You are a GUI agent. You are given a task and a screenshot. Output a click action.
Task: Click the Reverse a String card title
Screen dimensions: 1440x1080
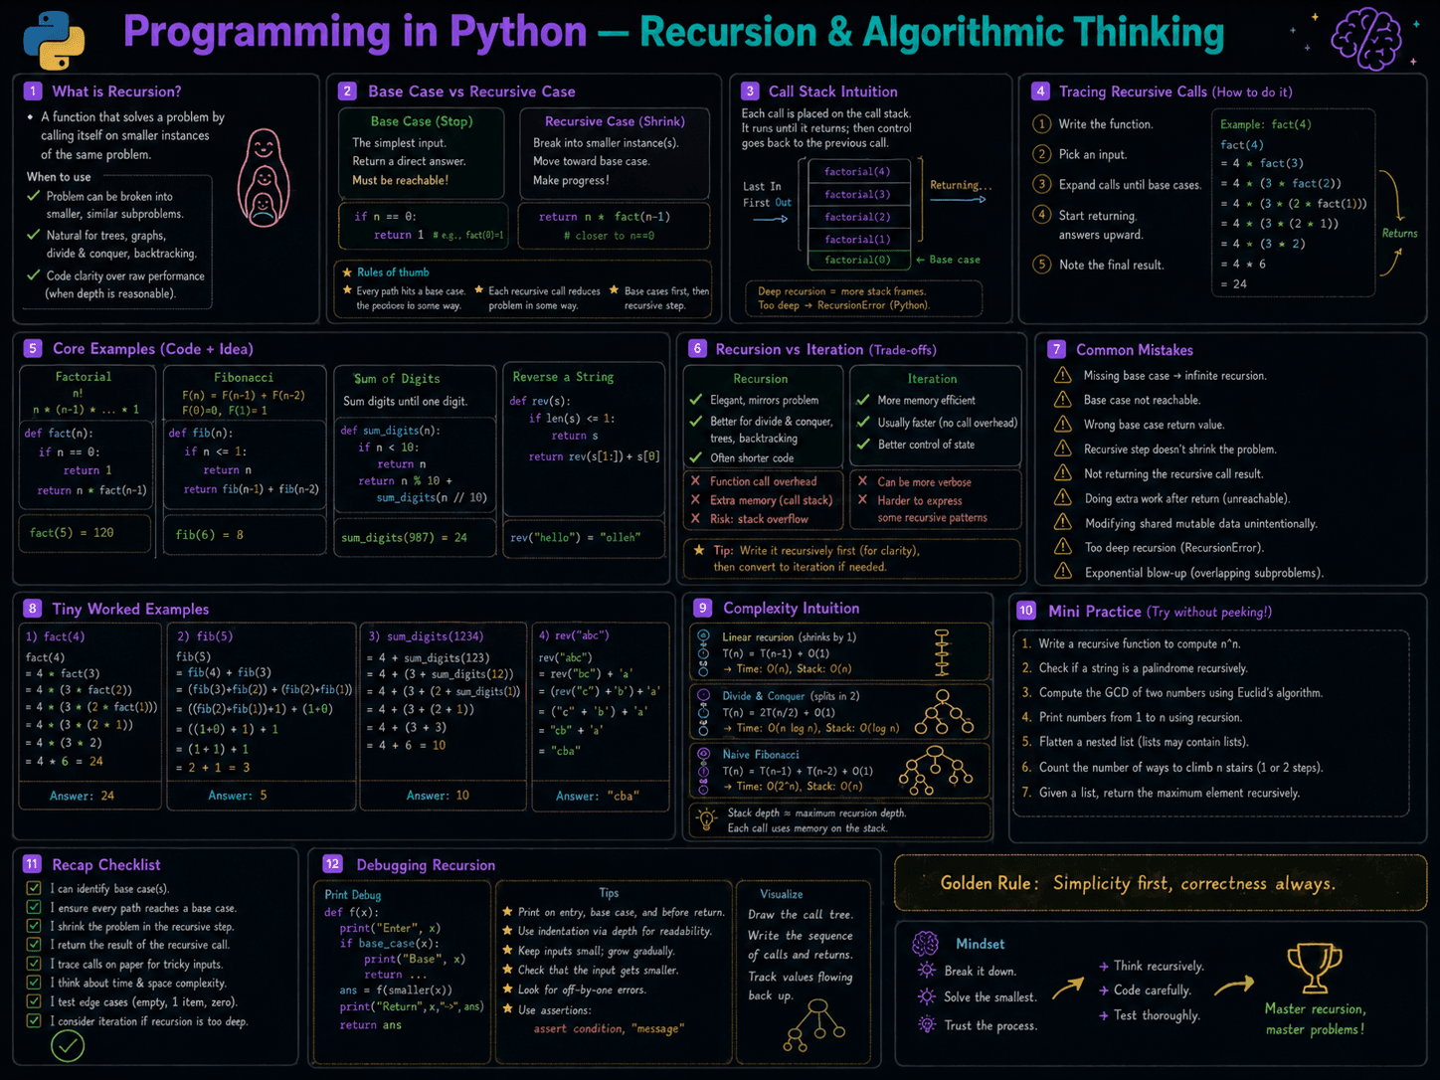click(x=563, y=377)
